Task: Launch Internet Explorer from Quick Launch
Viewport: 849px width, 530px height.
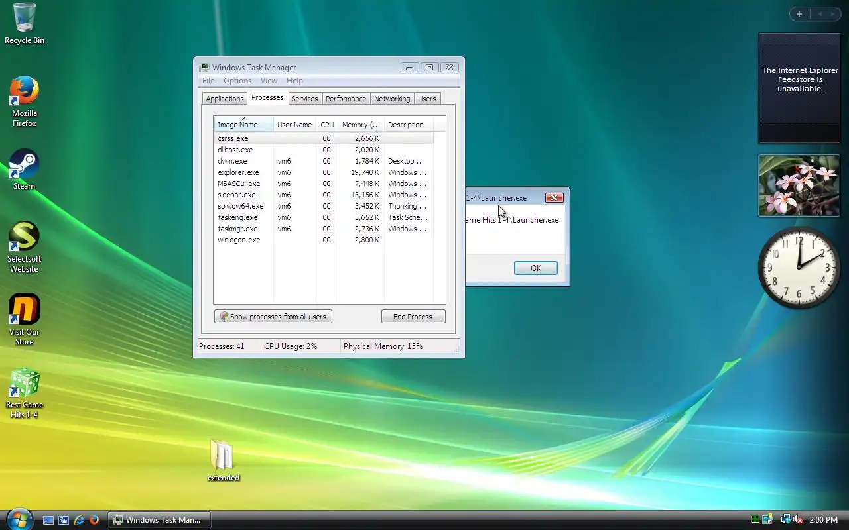Action: point(79,520)
